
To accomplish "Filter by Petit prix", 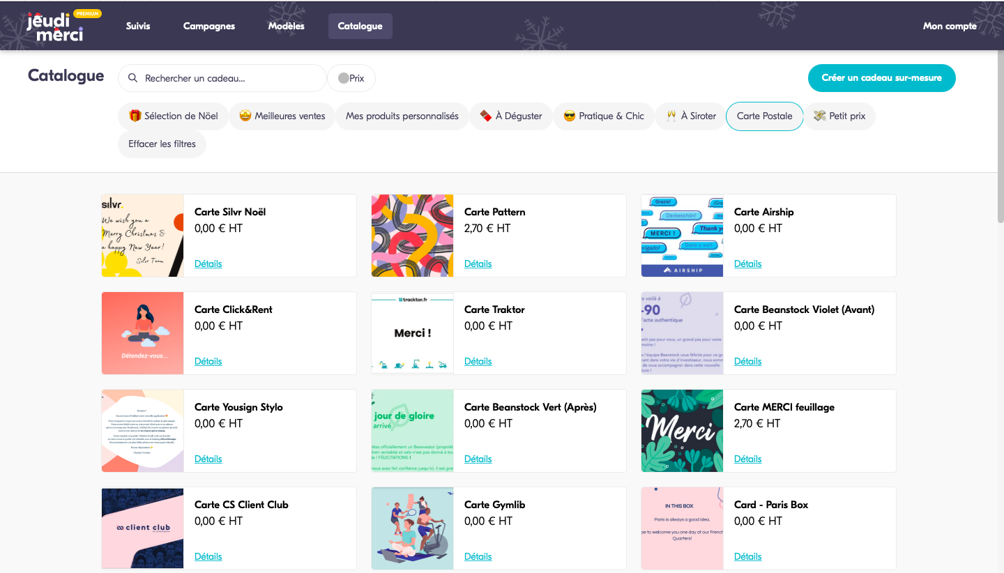I will pos(839,116).
